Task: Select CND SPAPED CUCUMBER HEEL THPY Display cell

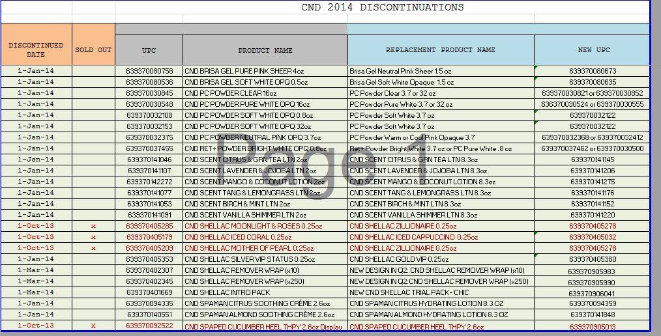Action: pyautogui.click(x=263, y=326)
